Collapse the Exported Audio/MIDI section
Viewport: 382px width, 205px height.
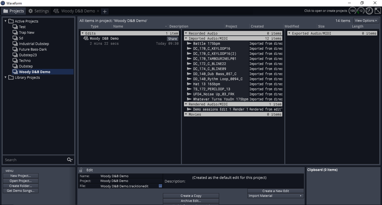coord(289,33)
